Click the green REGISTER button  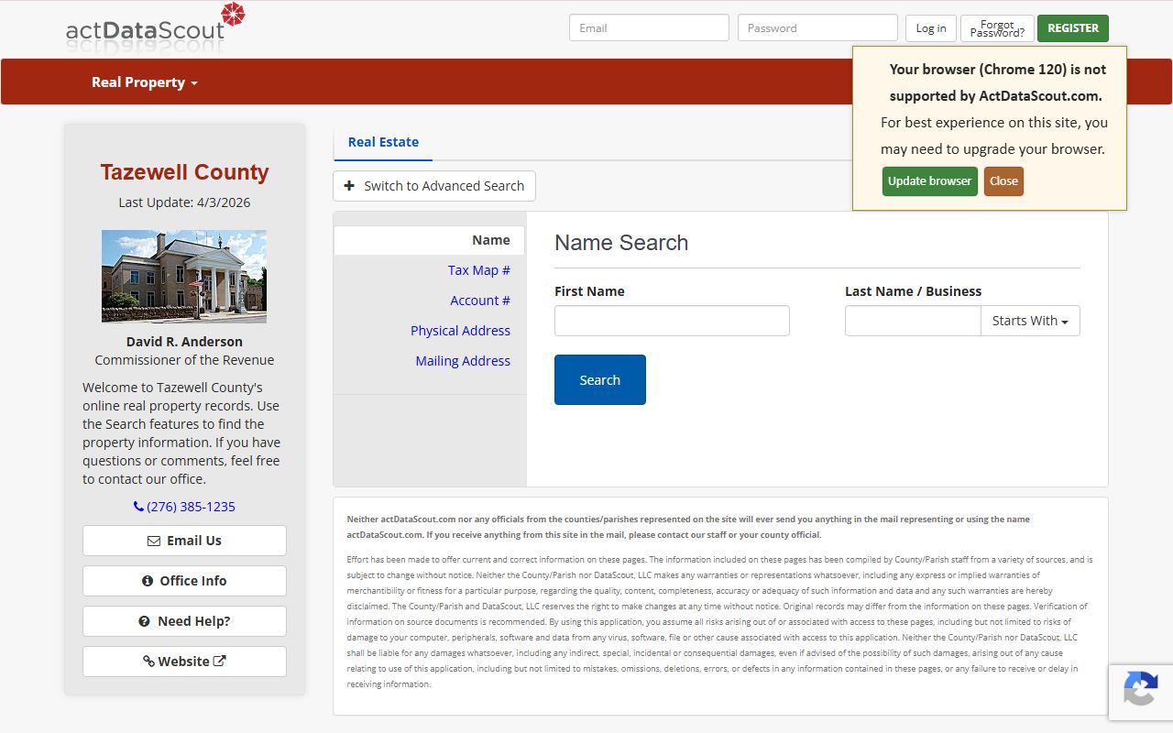[1073, 28]
